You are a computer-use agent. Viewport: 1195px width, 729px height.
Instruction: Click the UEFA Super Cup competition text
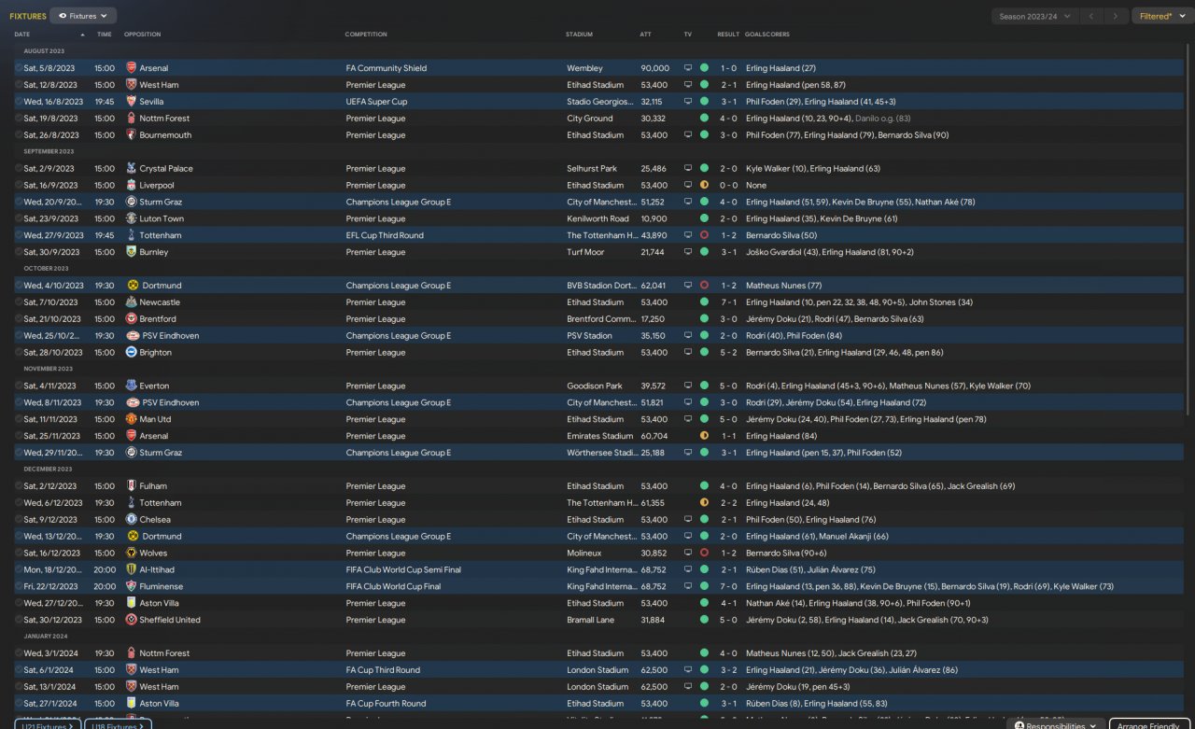point(376,102)
